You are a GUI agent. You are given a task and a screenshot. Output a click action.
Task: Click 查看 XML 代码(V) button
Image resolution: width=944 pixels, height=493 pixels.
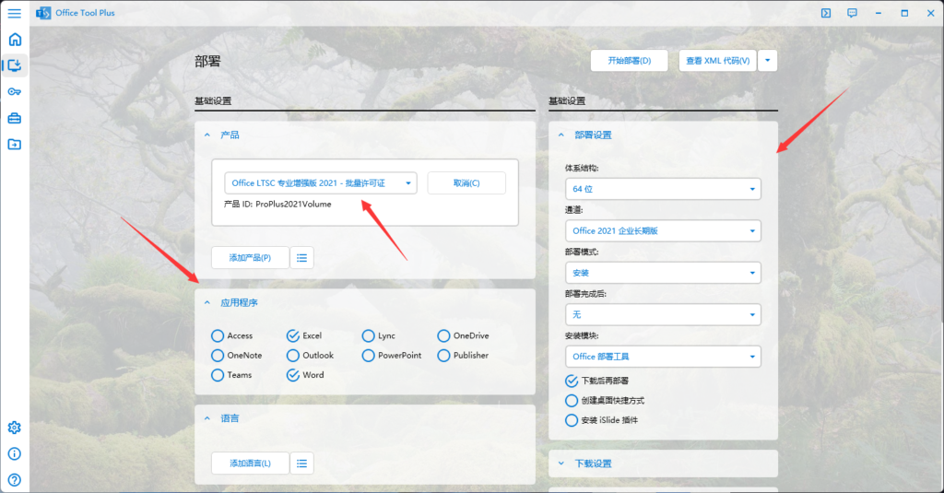pos(717,60)
